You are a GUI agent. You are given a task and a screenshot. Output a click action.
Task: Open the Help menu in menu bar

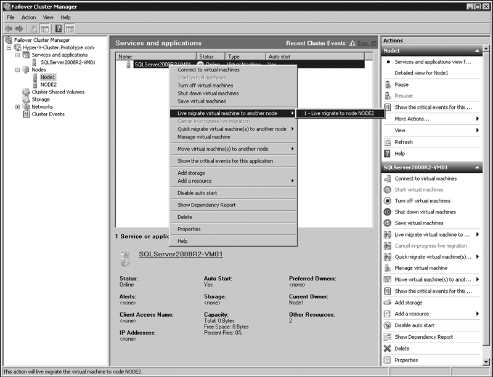[x=65, y=18]
